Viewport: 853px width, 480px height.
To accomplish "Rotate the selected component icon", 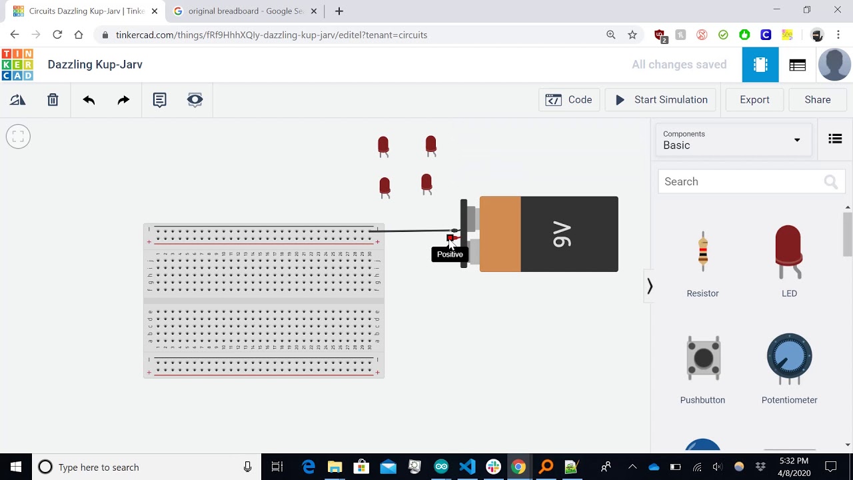I will 18,100.
